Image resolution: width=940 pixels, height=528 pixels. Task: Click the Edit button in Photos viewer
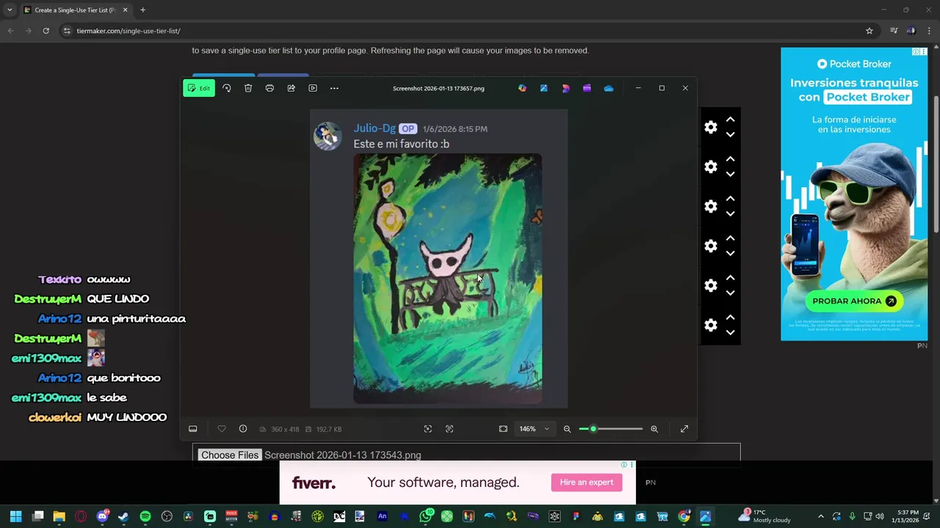[199, 88]
